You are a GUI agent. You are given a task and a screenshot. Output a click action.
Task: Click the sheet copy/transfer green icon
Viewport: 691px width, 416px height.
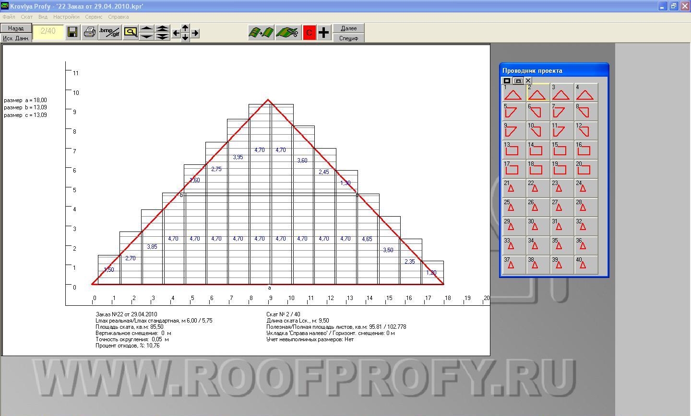[261, 32]
